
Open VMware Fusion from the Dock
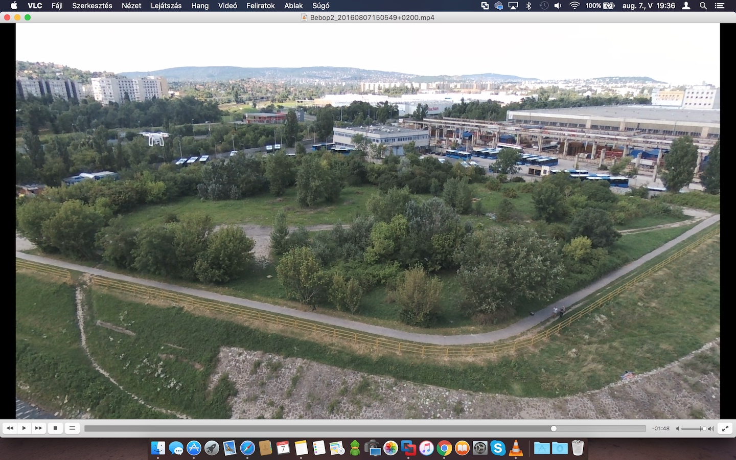click(408, 448)
